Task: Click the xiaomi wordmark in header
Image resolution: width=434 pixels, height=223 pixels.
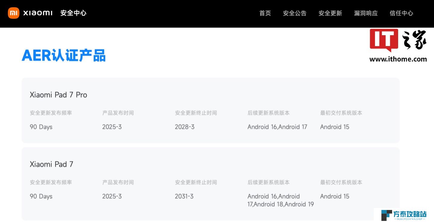Action: click(38, 13)
